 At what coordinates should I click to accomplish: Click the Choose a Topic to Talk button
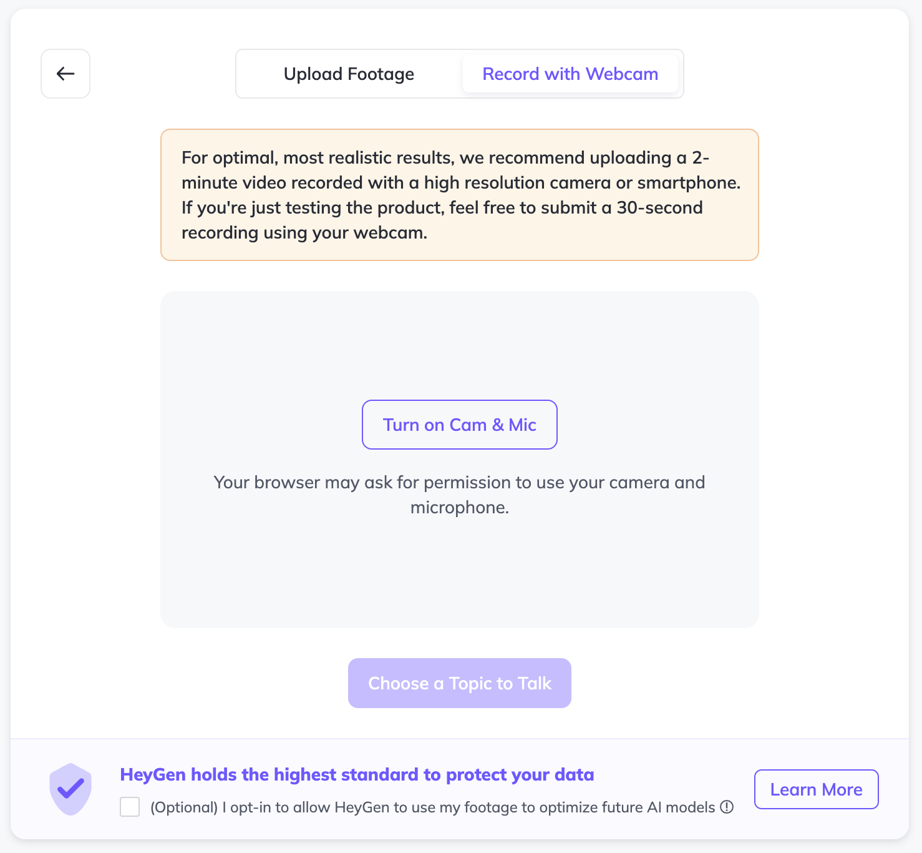[x=460, y=683]
